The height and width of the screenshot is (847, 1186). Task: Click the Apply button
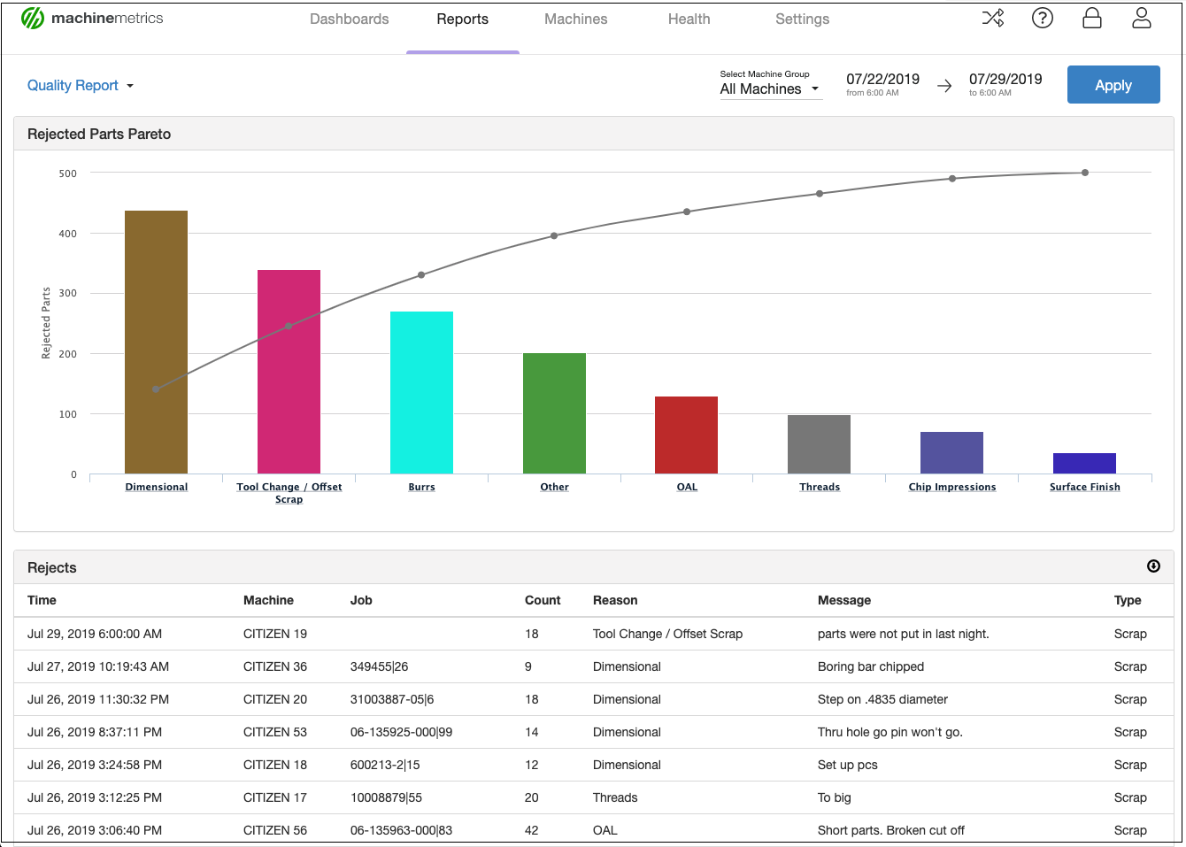1113,84
